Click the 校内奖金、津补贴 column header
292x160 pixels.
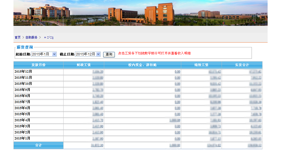(142, 65)
